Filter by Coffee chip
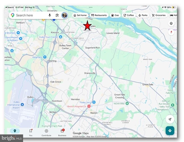This screenshot has width=184, height=142. (129, 15)
